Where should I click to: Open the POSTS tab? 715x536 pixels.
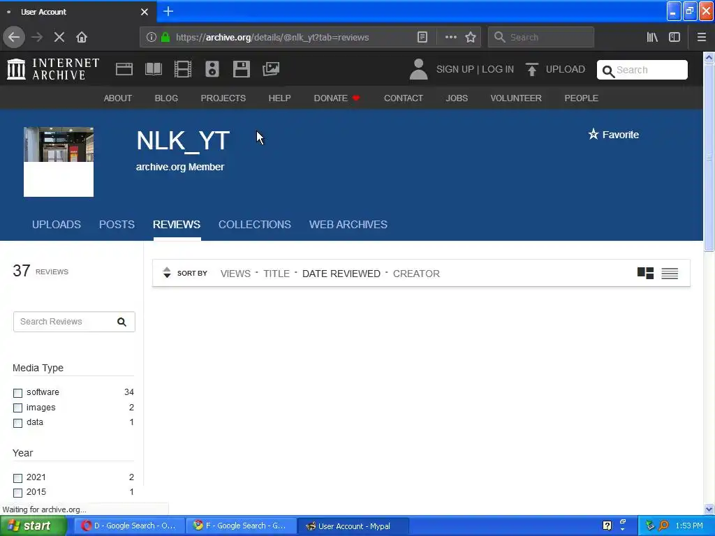117,224
